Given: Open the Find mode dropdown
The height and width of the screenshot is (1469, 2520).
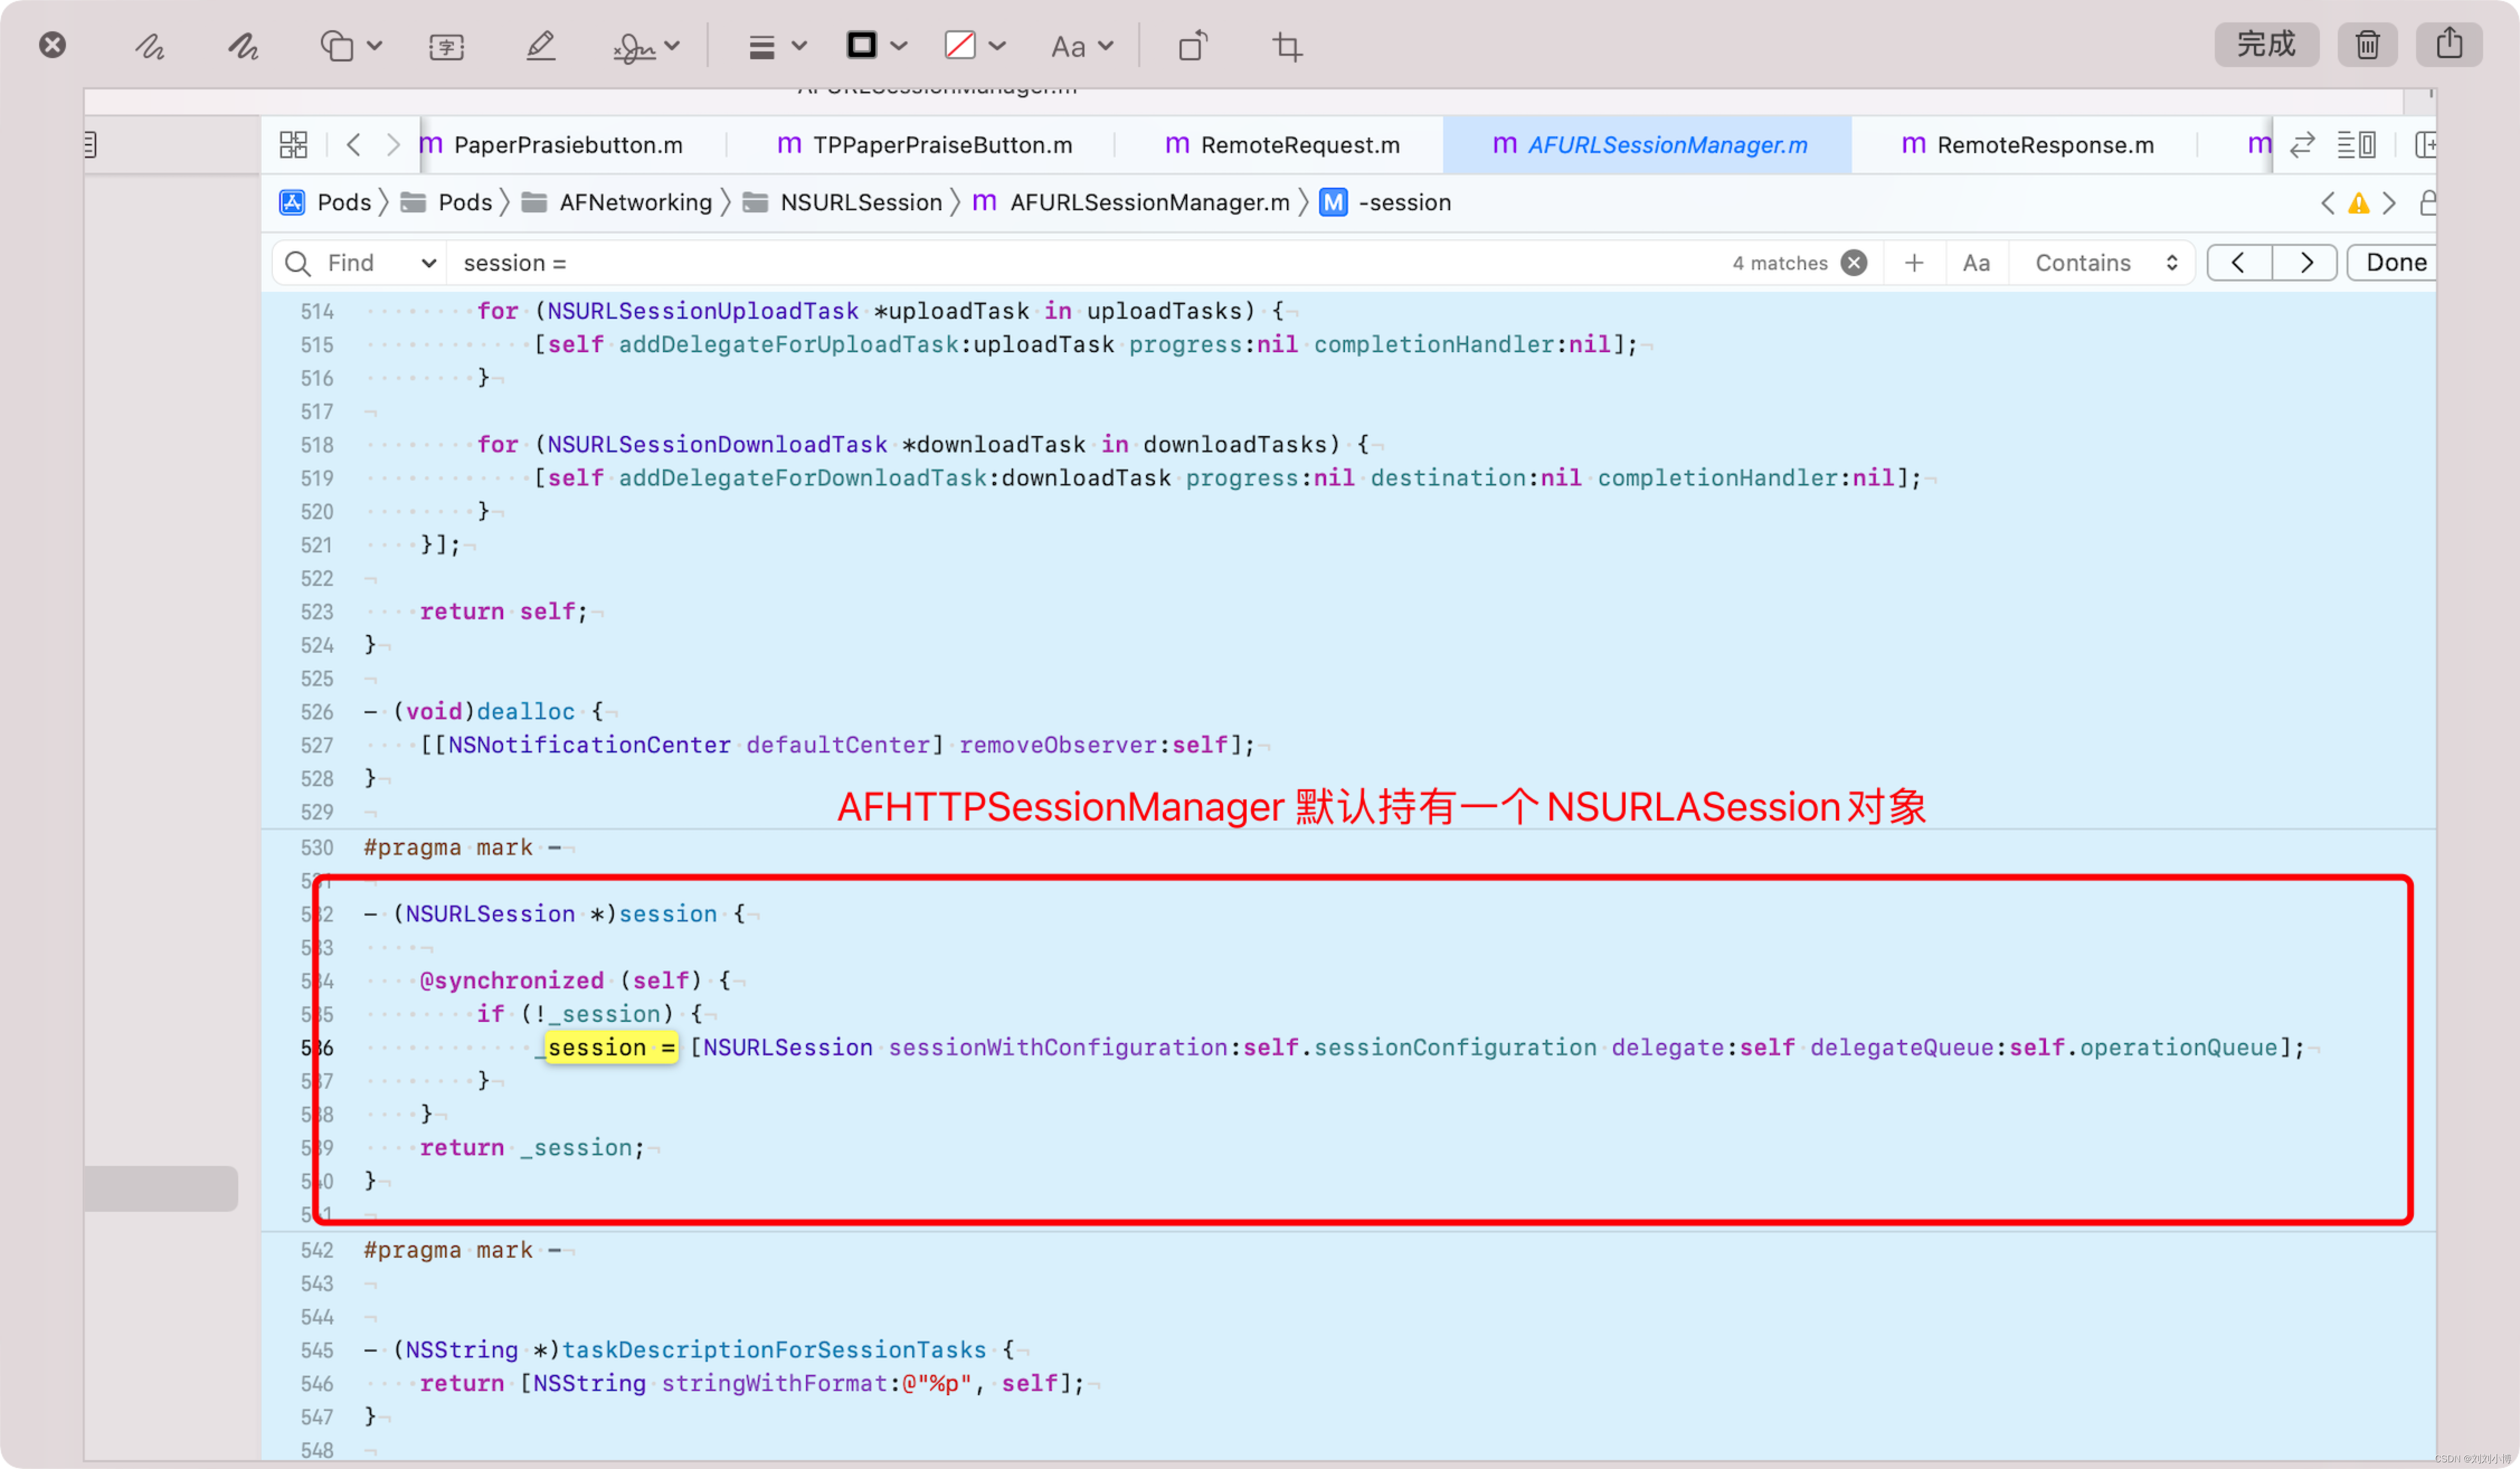Looking at the screenshot, I should click(x=383, y=263).
